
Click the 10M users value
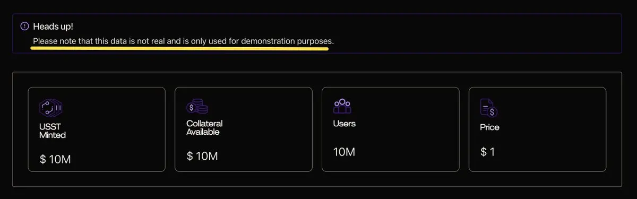click(x=344, y=152)
